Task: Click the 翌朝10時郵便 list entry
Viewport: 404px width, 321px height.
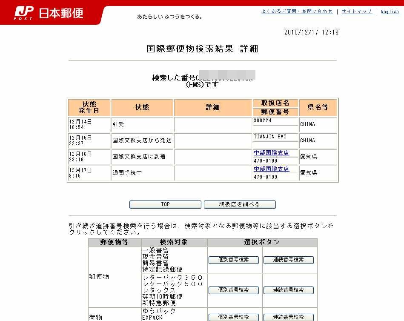Action: pos(162,297)
